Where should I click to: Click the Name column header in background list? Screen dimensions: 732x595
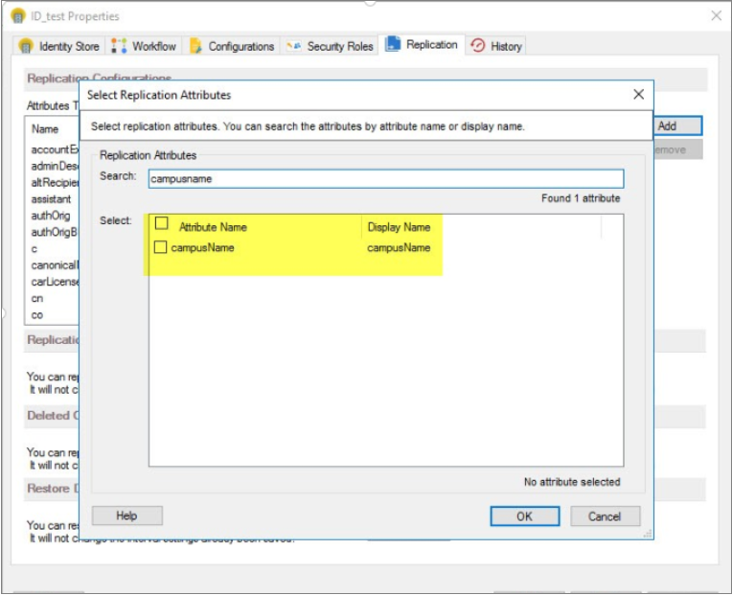point(45,128)
